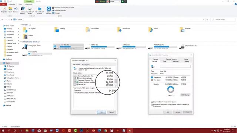This screenshot has height=133, width=237.
Task: Select the Back Up (H:) drive
Action: coord(37,54)
